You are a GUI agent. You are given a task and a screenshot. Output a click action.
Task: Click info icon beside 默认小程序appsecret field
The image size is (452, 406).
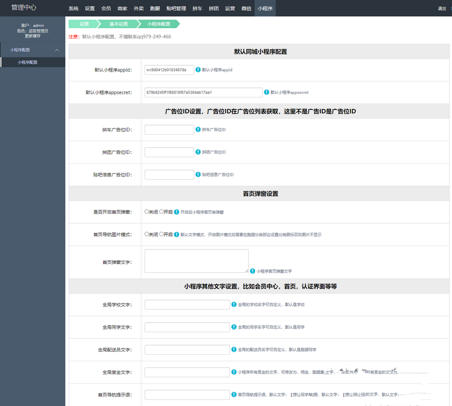click(x=267, y=92)
